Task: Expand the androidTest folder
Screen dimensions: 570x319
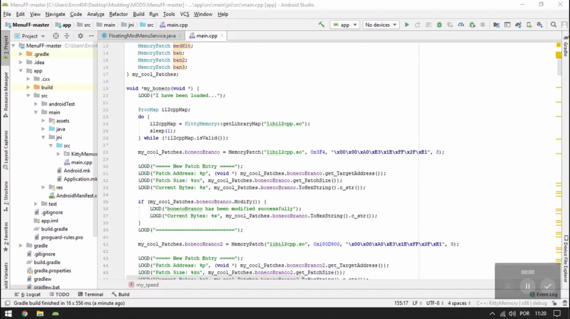Action: [35, 104]
